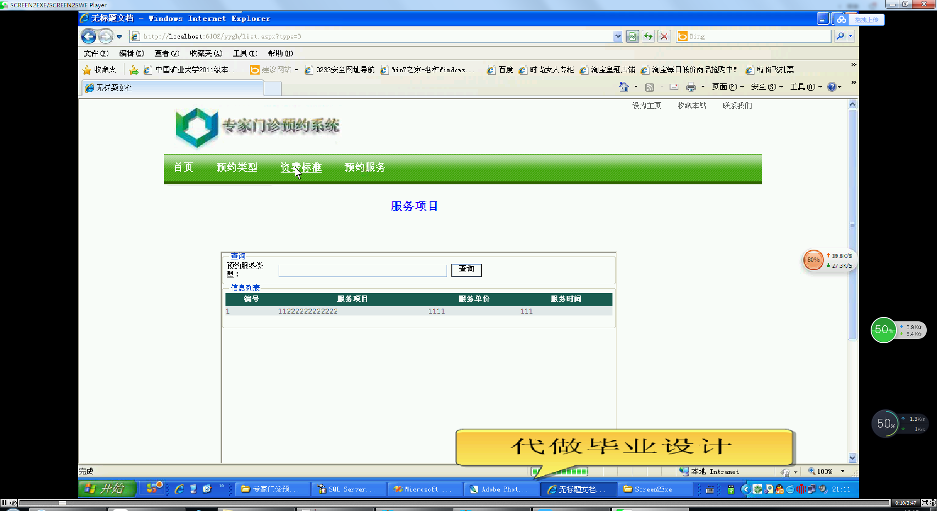Click the 预约服务类型 text input field

pos(363,271)
